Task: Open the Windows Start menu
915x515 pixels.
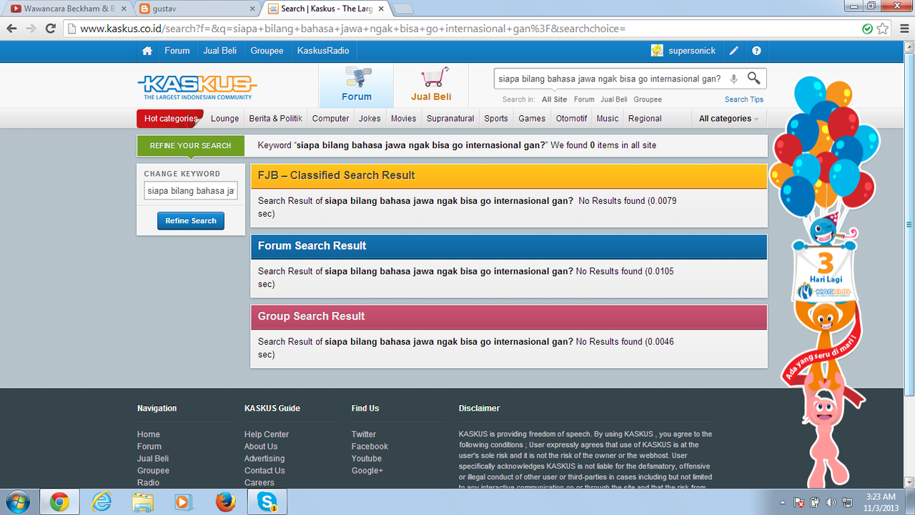Action: click(x=17, y=502)
